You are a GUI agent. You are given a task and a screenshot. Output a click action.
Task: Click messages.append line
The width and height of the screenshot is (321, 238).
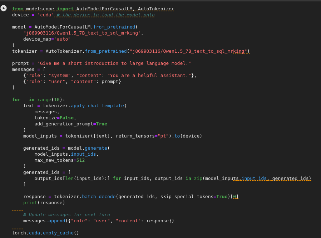point(98,221)
